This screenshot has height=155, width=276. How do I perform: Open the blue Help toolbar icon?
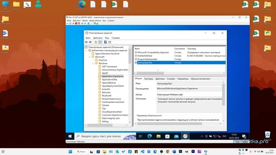click(105, 42)
